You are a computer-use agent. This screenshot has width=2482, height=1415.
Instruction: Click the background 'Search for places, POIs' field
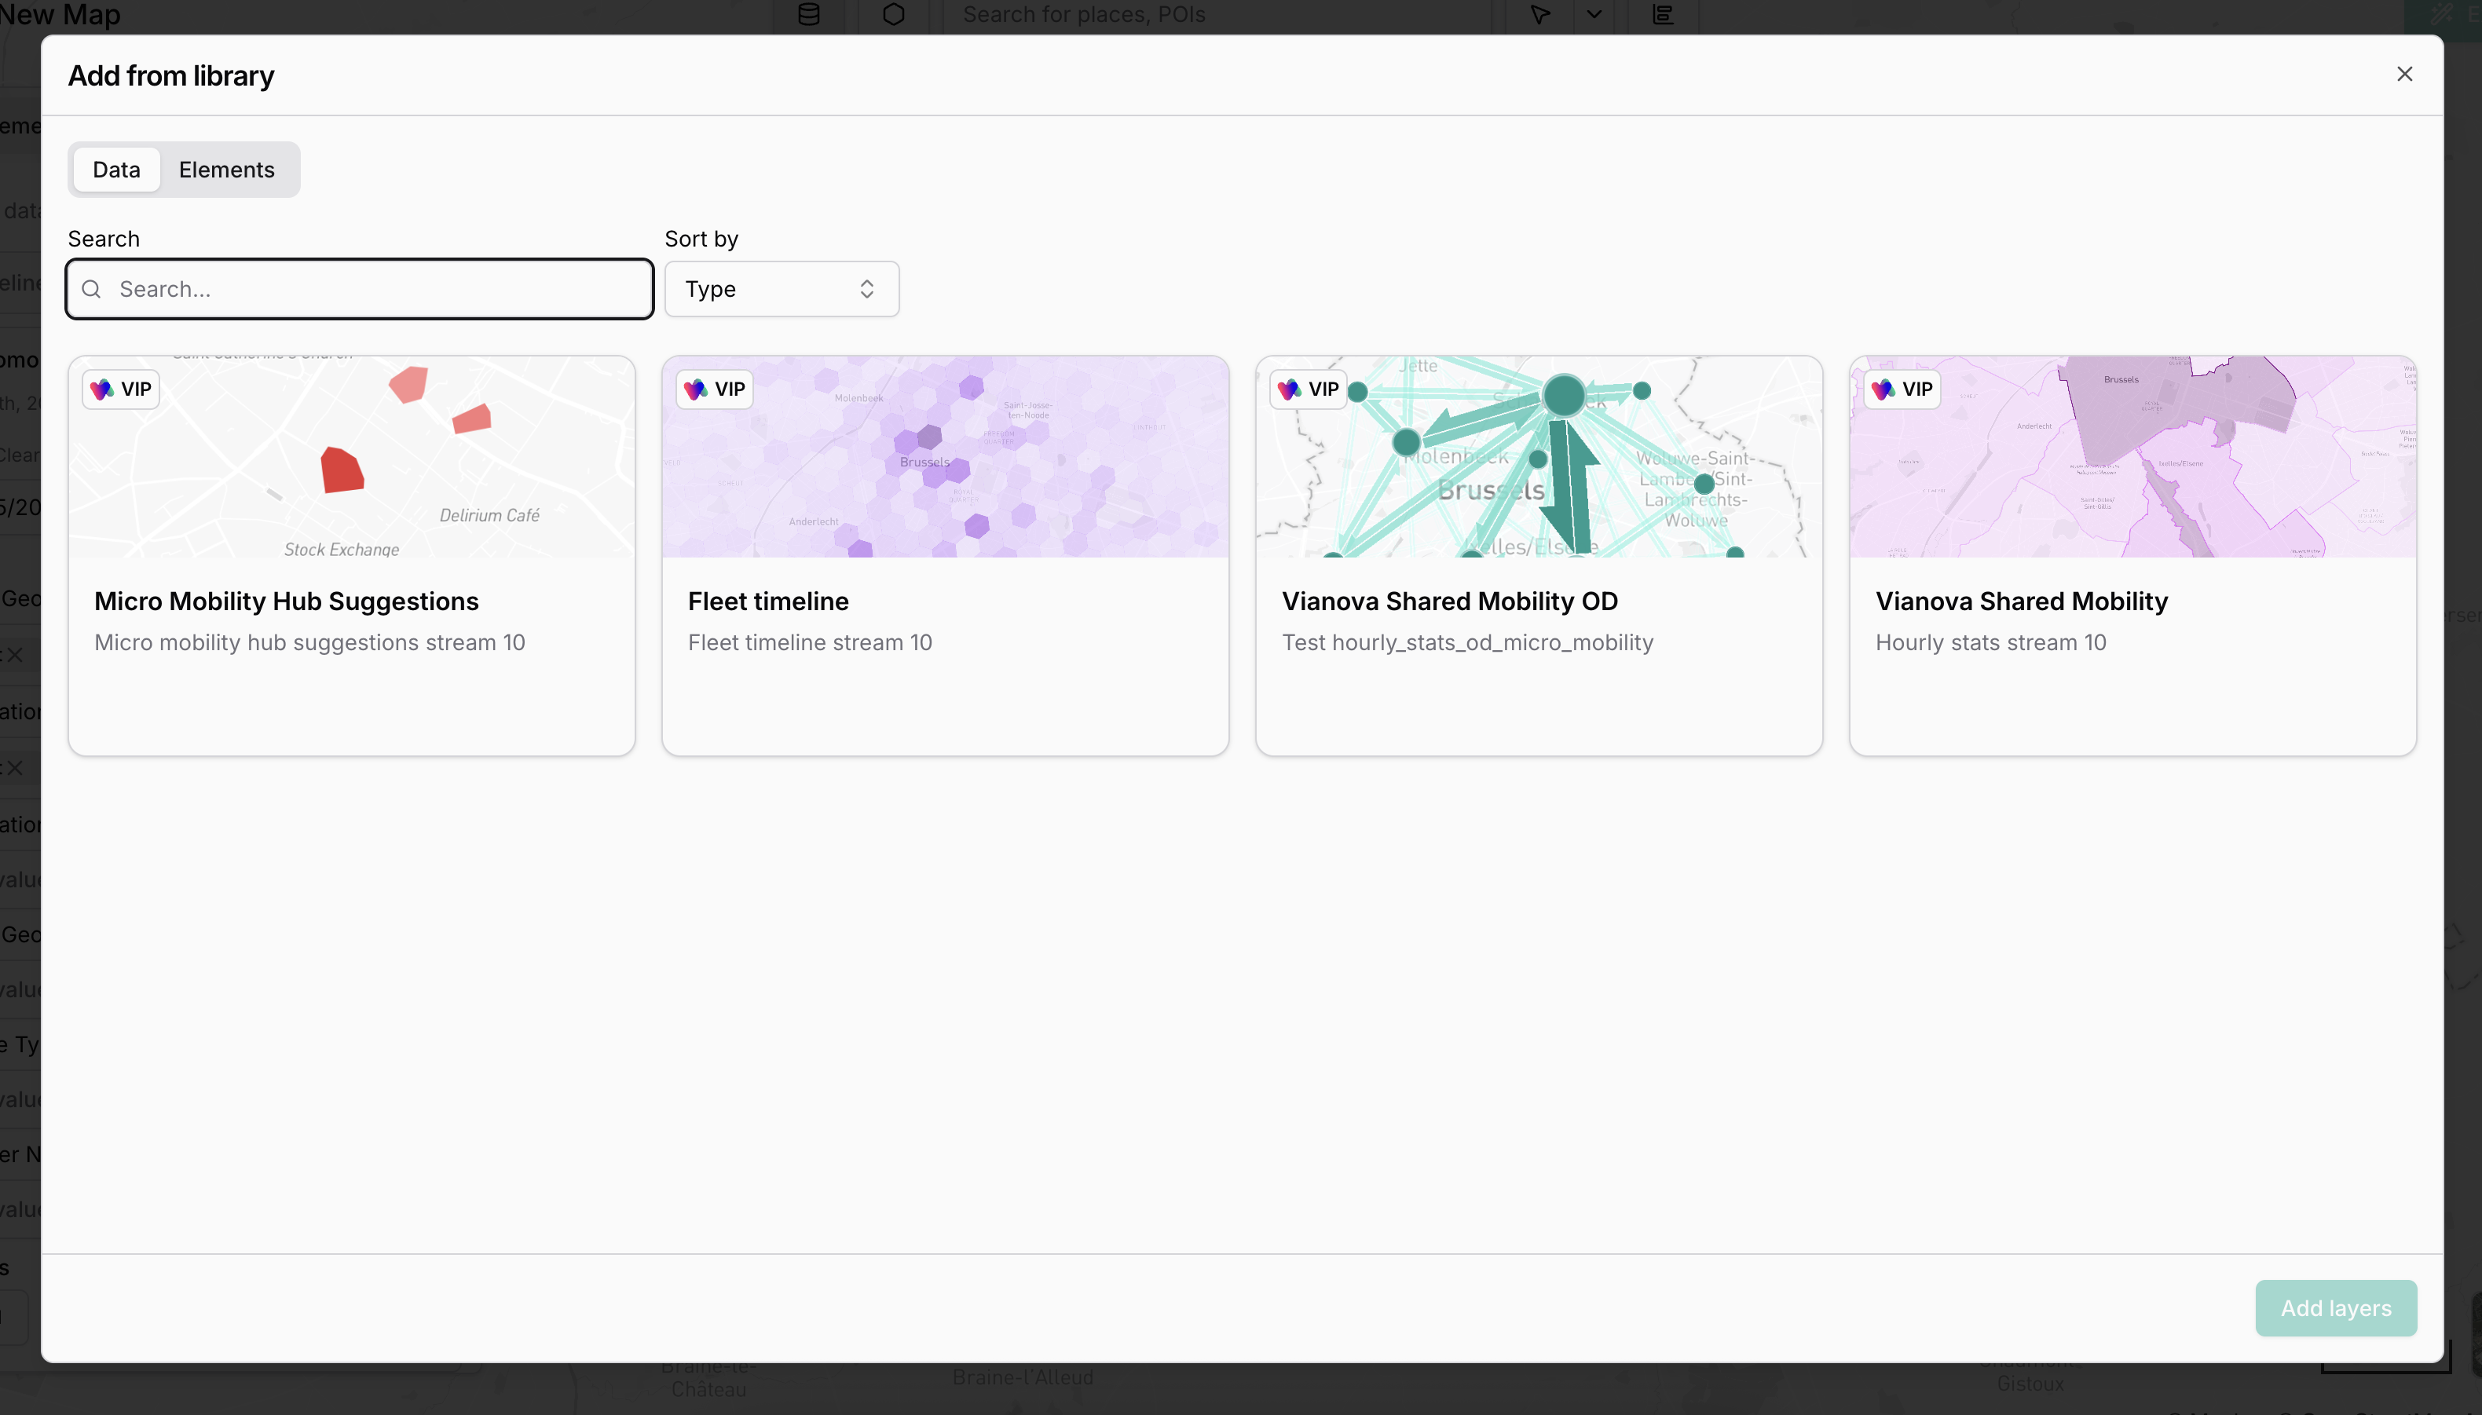pyautogui.click(x=1217, y=15)
